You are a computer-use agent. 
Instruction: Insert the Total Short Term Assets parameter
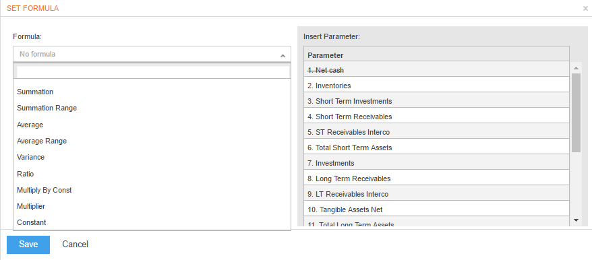[x=436, y=148]
